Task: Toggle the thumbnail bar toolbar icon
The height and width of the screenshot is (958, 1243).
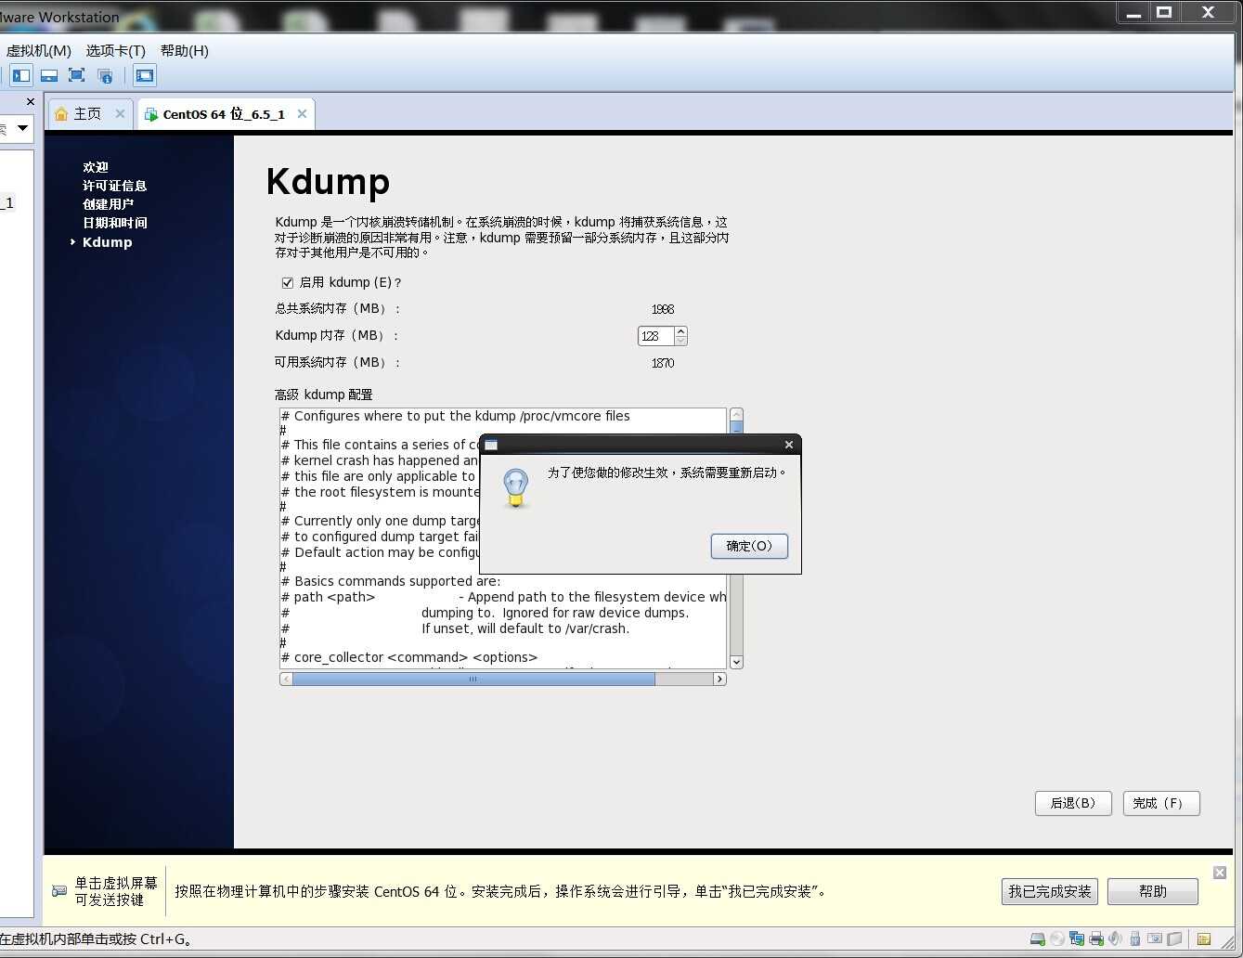Action: 49,75
